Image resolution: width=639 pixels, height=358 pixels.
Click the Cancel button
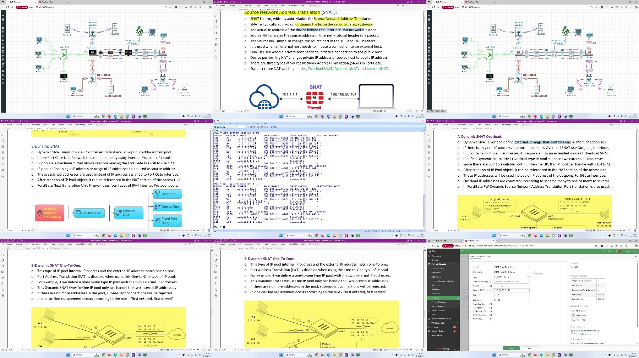pos(529,348)
